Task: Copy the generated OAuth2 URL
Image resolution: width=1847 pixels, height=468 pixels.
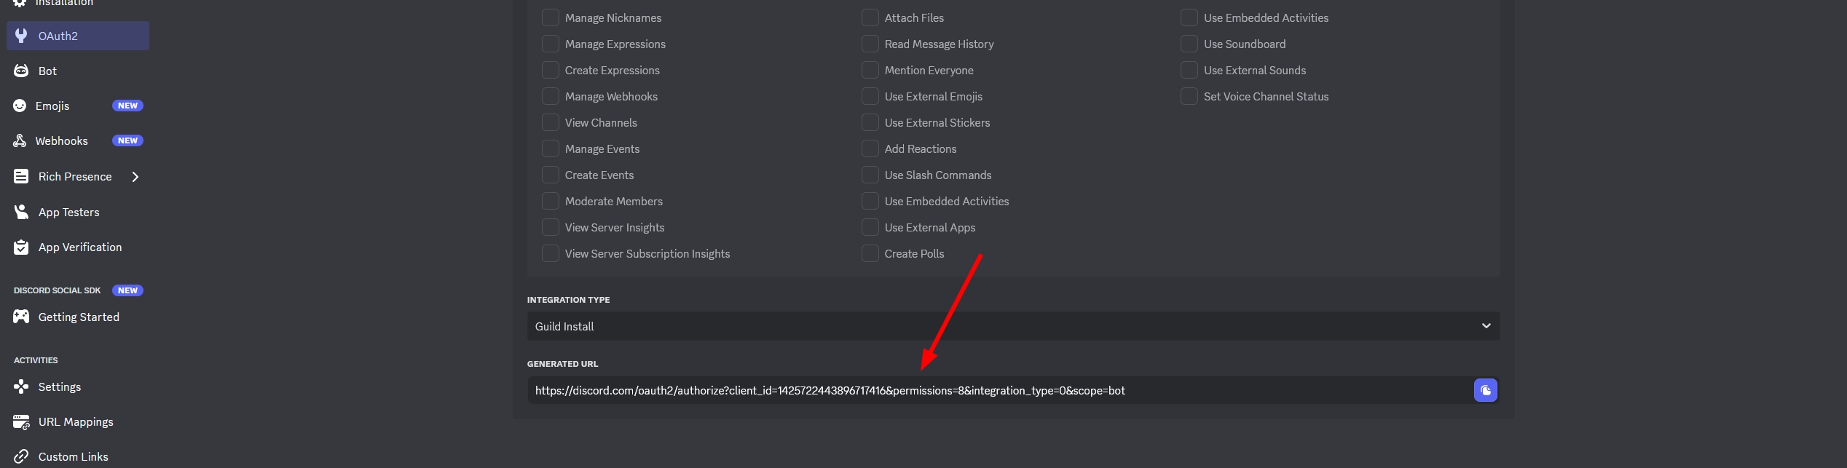Action: (x=1485, y=390)
